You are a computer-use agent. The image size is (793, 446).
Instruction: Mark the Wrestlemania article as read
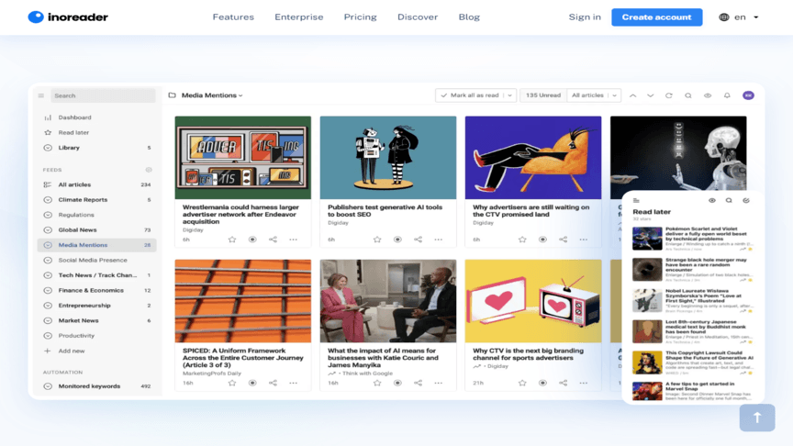tap(252, 240)
